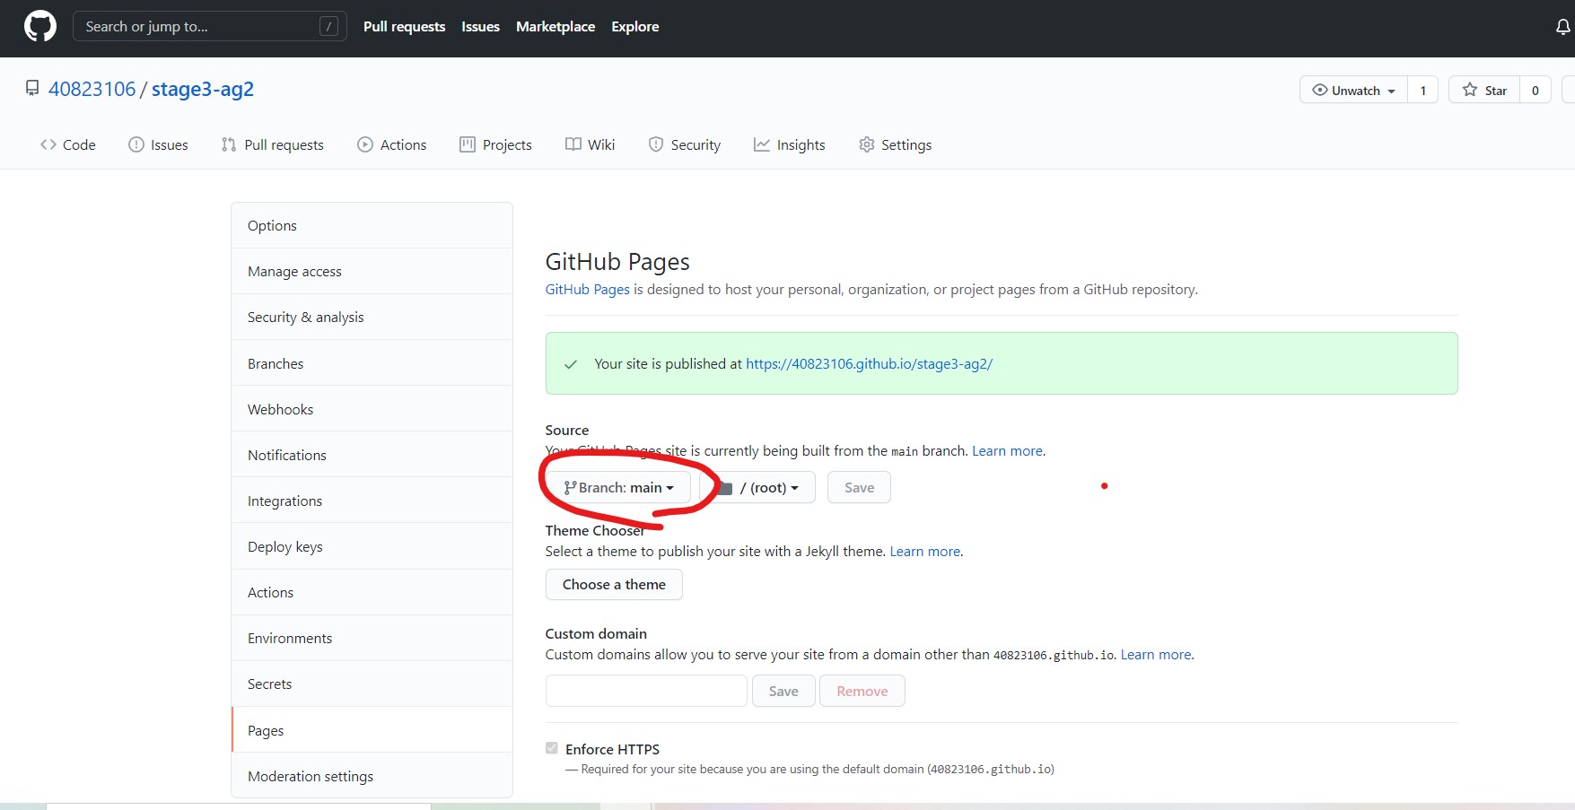Open the stage3-ag2 repository link
Image resolution: width=1575 pixels, height=810 pixels.
click(x=203, y=89)
